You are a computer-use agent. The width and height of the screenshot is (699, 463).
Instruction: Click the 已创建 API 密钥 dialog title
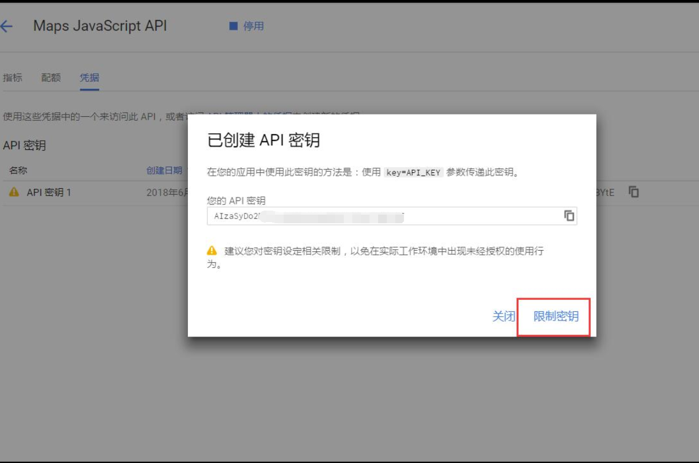(x=264, y=140)
